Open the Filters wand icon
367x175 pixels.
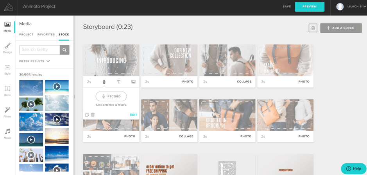[x=7, y=112]
